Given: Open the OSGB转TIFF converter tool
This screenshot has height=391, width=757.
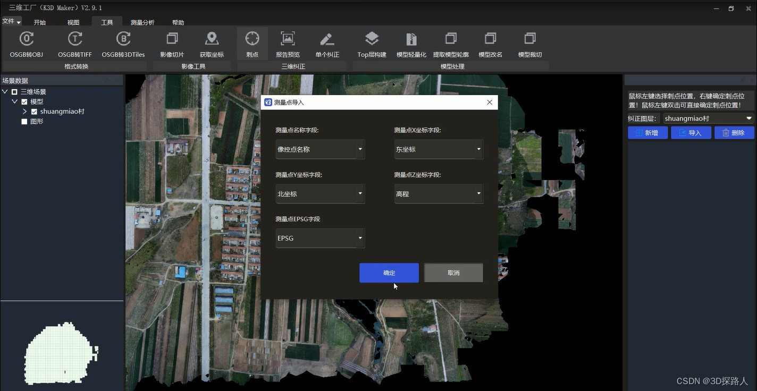Looking at the screenshot, I should pyautogui.click(x=75, y=44).
